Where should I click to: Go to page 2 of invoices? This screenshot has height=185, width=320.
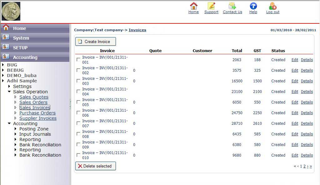pos(304,166)
